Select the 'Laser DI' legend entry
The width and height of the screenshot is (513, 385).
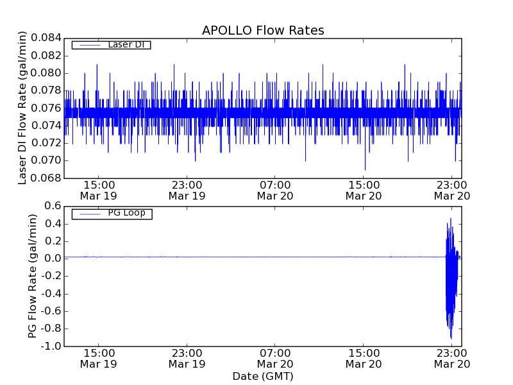(111, 45)
